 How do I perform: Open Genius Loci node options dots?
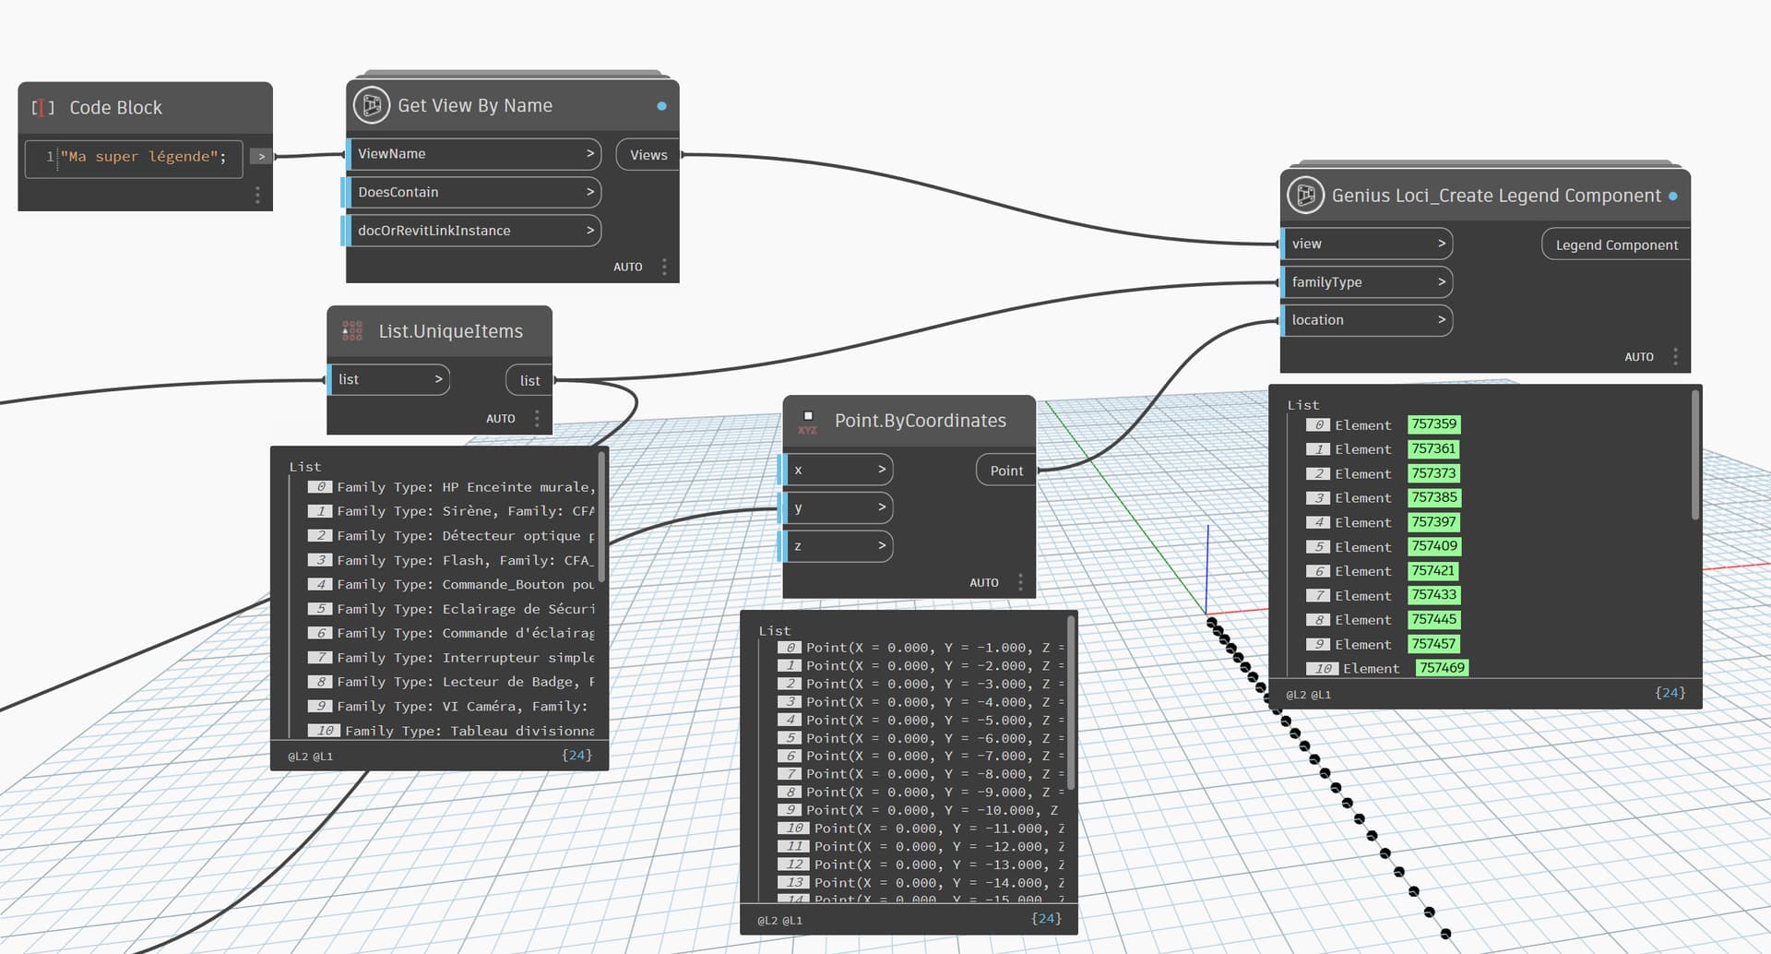coord(1675,356)
